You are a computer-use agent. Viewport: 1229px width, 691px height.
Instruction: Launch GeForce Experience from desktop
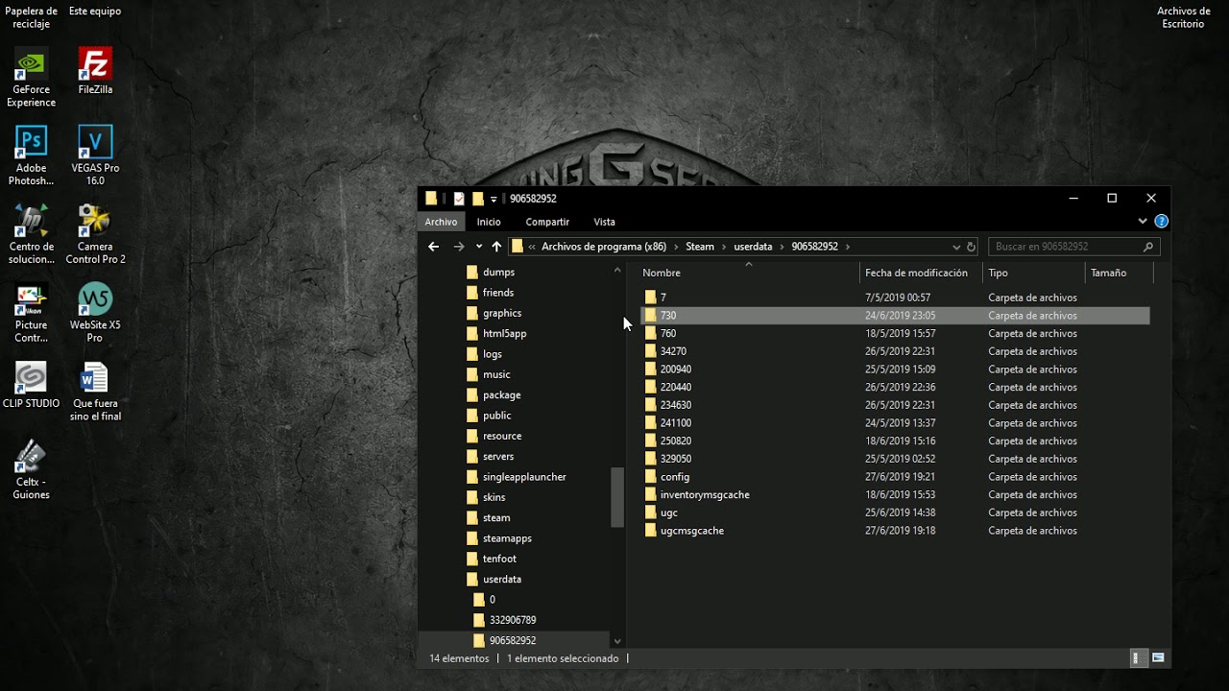pyautogui.click(x=32, y=79)
